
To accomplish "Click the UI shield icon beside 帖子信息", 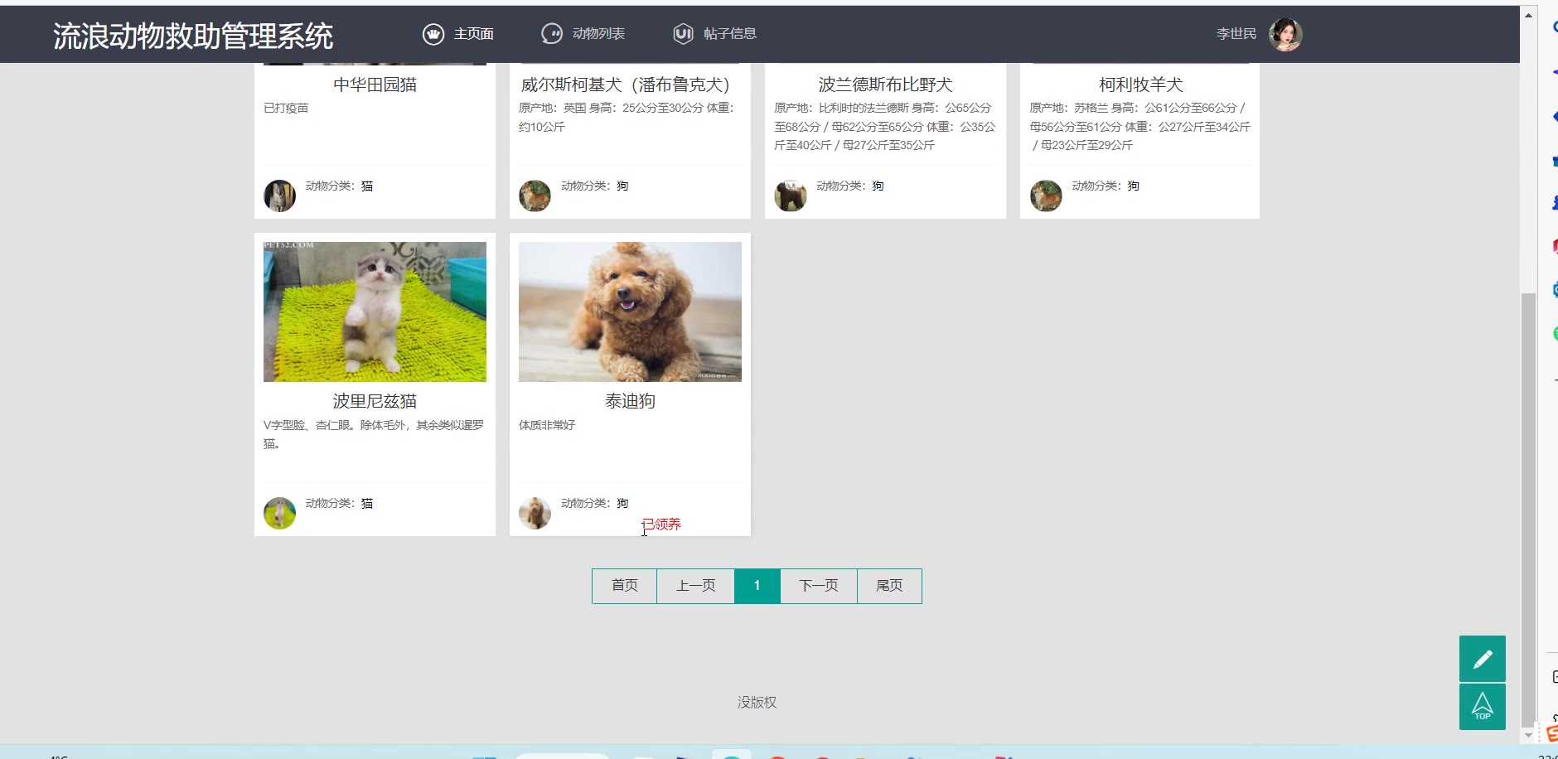I will pos(683,34).
